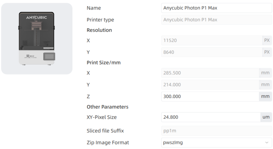The image size is (273, 149).
Task: Click the um unit label for pixel size
Action: 266,117
